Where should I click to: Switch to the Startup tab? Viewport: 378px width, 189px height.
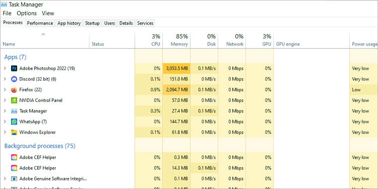click(92, 23)
